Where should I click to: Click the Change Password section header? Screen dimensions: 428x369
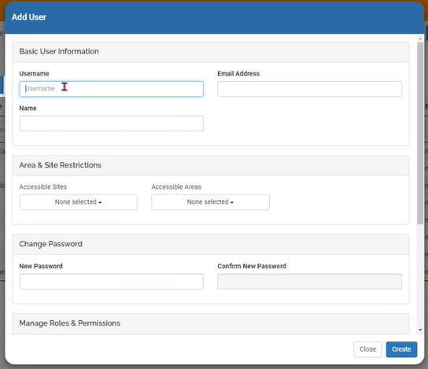pyautogui.click(x=50, y=244)
